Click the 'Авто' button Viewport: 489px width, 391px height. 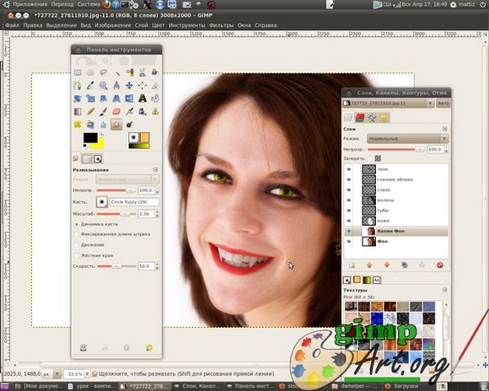coord(443,103)
